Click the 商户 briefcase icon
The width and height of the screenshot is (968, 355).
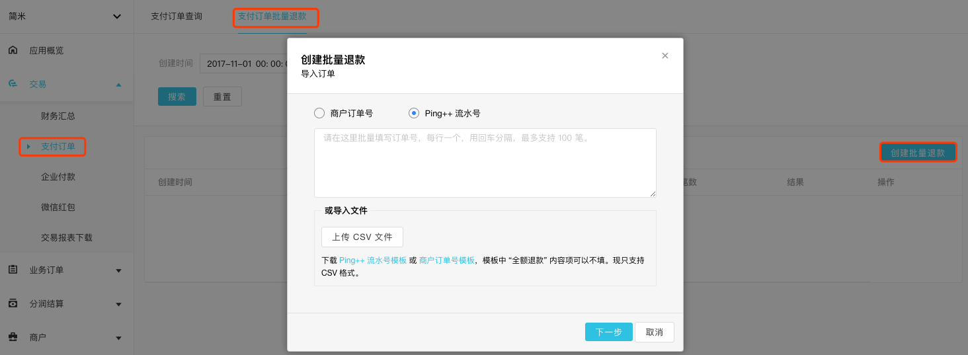13,337
